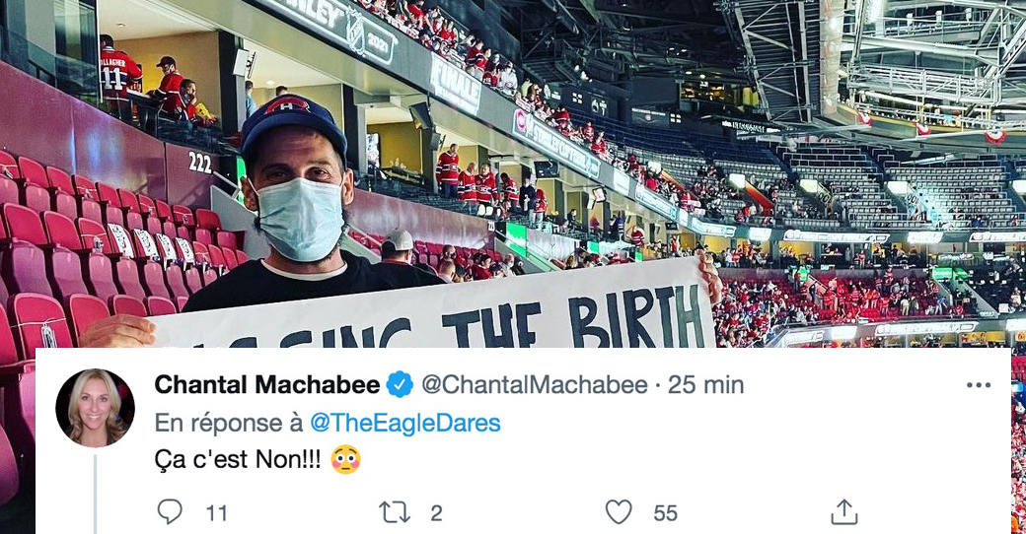This screenshot has width=1026, height=534.
Task: Click the section 222 sign in photo
Action: tap(199, 163)
